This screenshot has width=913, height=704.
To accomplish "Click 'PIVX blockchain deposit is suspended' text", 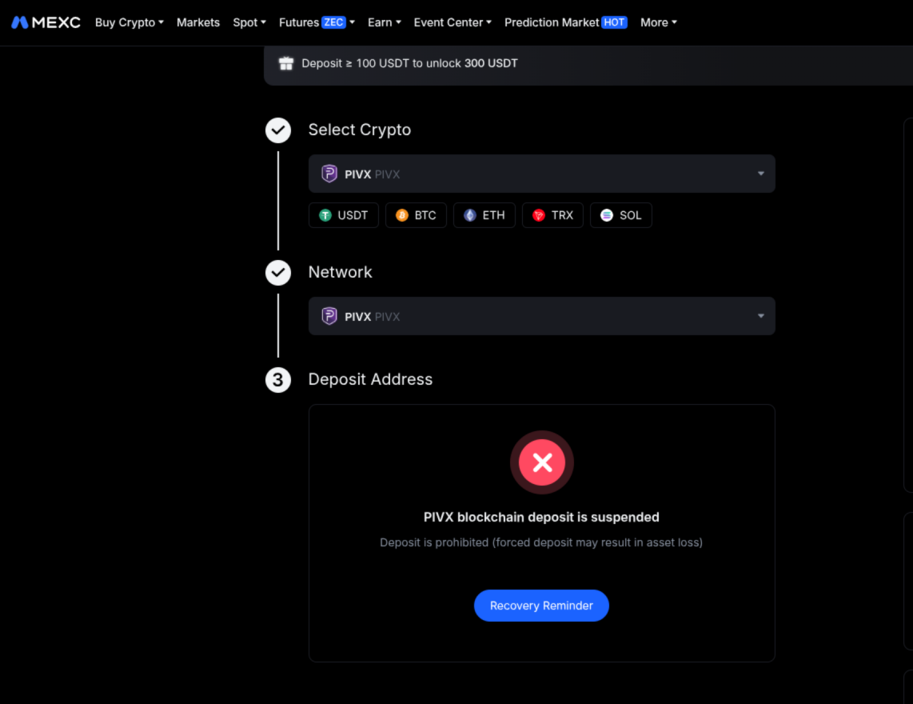I will click(541, 517).
